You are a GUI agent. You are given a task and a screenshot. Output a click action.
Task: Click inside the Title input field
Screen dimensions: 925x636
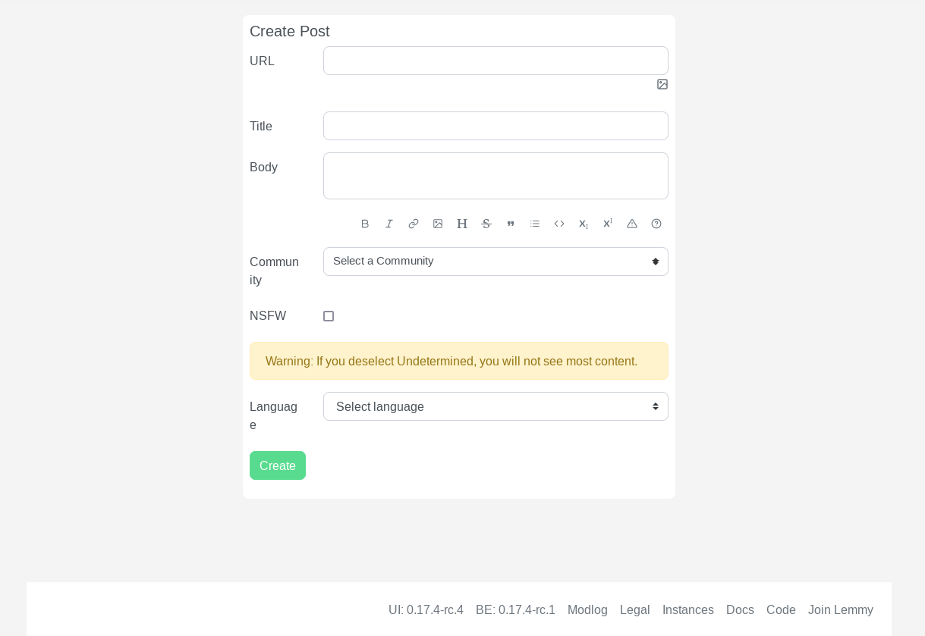tap(496, 126)
